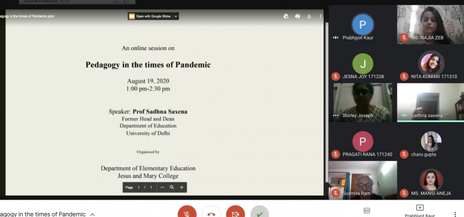This screenshot has height=217, width=464.
Task: Print the presentation file
Action: point(298,16)
